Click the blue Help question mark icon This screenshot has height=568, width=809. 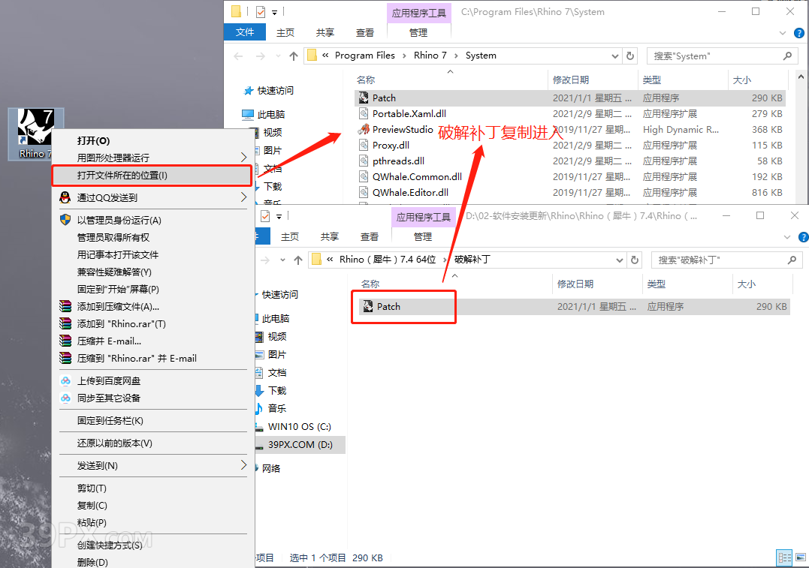tap(798, 32)
